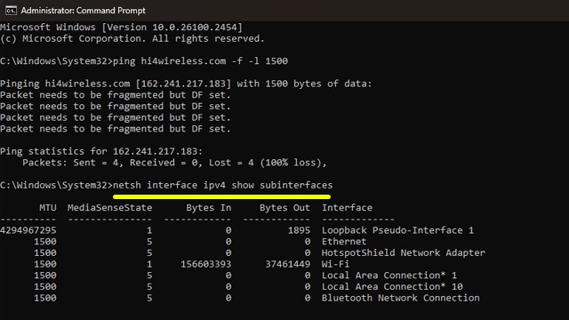Click the Bytes Out value 1895
569x320 pixels.
[300, 230]
